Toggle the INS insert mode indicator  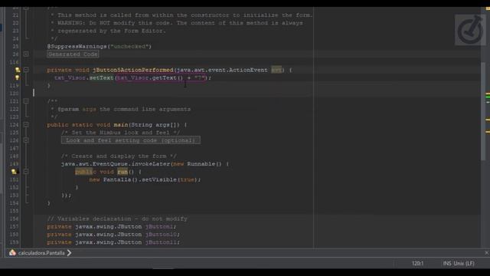(447, 264)
